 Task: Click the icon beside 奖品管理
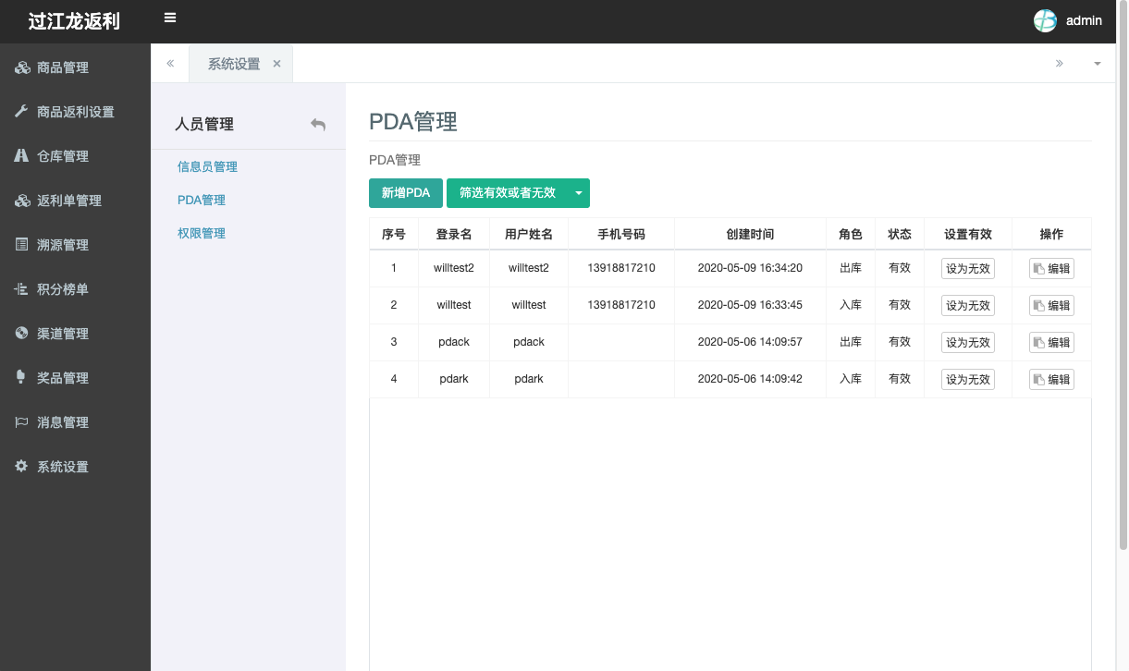[x=21, y=378]
